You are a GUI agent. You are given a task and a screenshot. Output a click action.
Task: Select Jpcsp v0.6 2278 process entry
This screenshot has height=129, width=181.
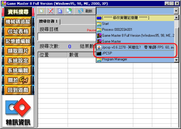[135, 47]
